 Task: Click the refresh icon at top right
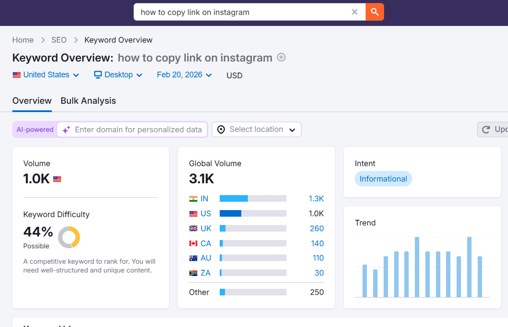[485, 129]
